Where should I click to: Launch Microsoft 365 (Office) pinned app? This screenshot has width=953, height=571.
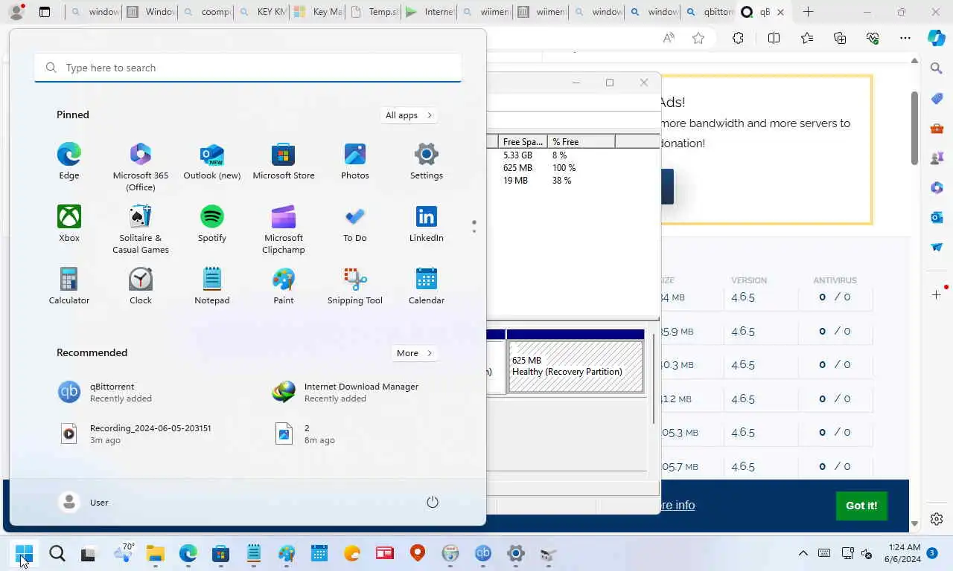[141, 167]
